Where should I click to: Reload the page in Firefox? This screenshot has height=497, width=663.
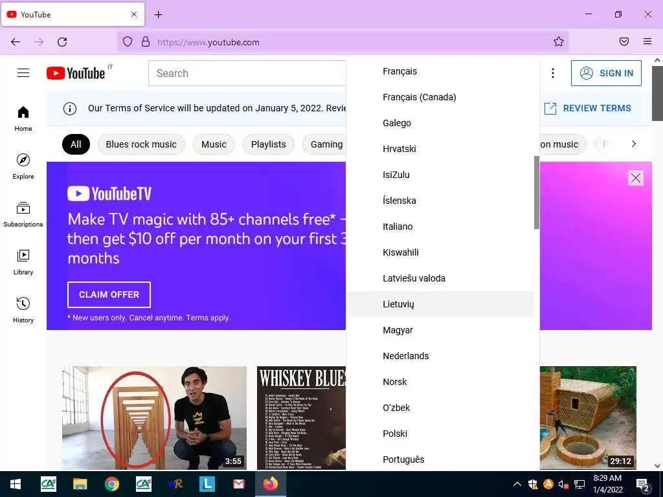(62, 42)
